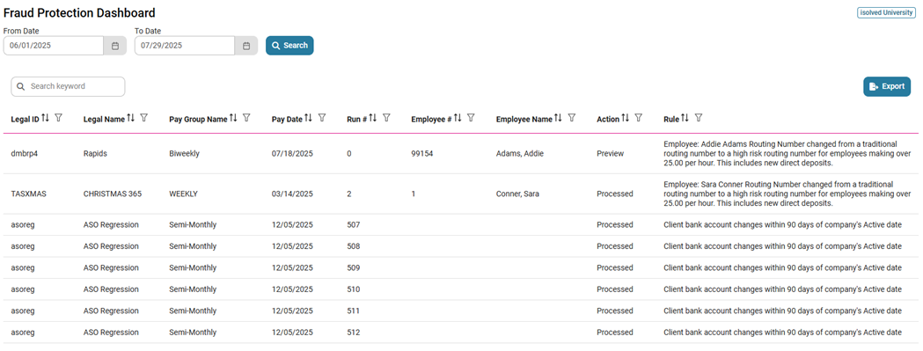Screen dimensions: 923x351
Task: Export the fraud protection table
Action: click(x=887, y=86)
